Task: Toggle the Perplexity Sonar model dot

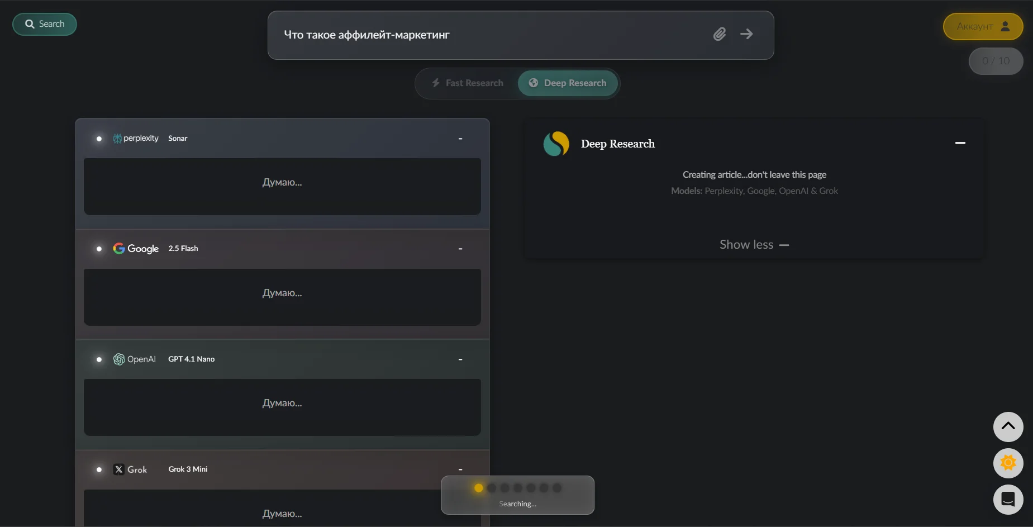Action: [99, 139]
